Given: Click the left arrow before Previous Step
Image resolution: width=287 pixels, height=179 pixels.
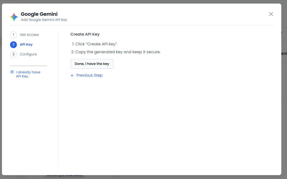Looking at the screenshot, I should click(72, 76).
